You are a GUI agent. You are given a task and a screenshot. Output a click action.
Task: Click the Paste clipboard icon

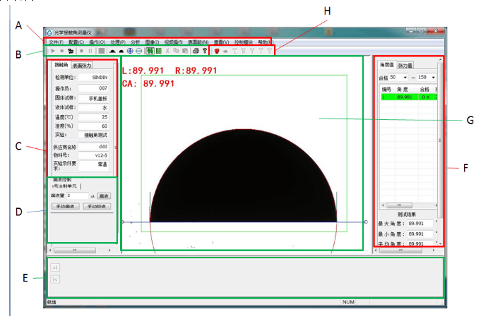point(185,51)
